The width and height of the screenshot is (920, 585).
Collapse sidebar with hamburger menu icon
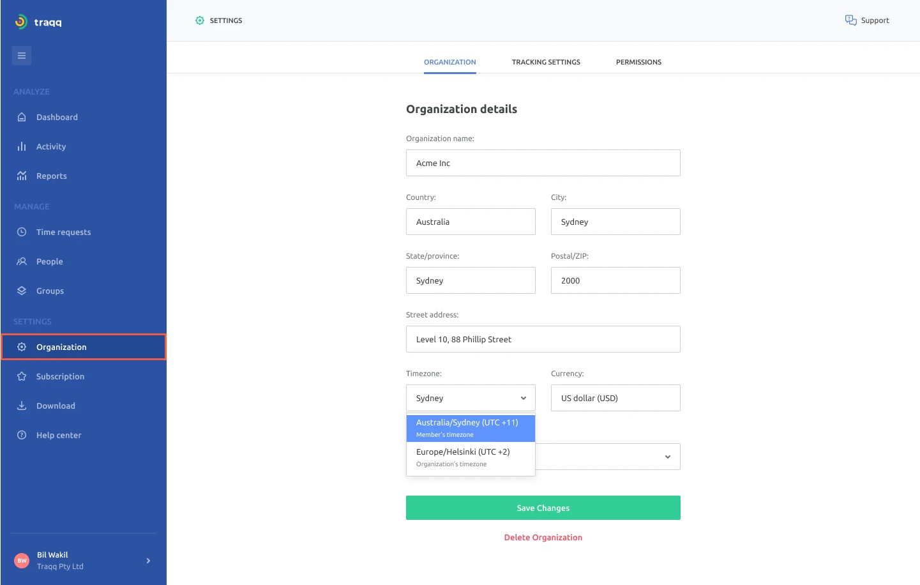[22, 56]
